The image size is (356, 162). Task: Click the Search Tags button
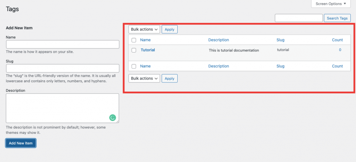click(x=337, y=18)
